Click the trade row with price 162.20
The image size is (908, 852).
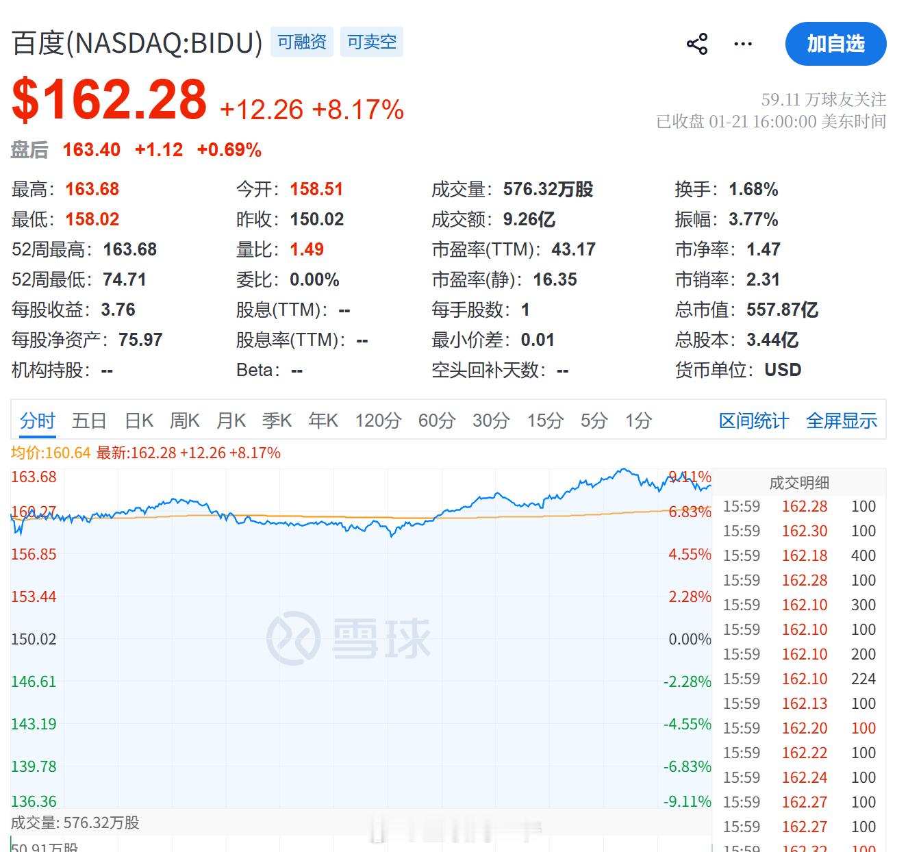pyautogui.click(x=799, y=729)
